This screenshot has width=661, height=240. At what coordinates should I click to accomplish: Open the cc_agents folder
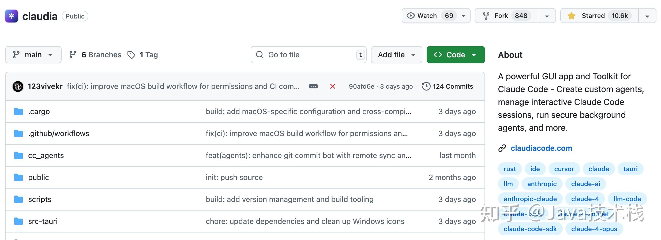[46, 155]
